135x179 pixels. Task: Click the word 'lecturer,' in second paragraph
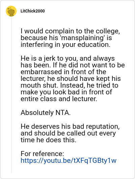point(33,79)
